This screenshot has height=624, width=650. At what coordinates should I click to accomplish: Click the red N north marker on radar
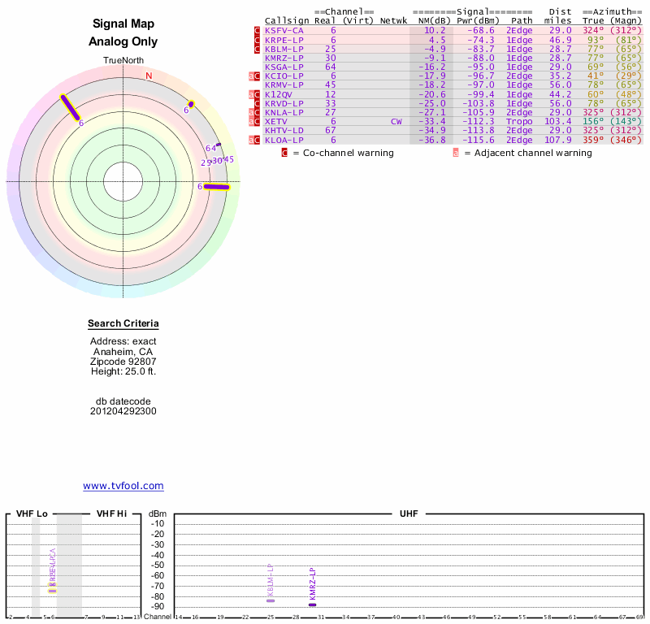tap(149, 76)
